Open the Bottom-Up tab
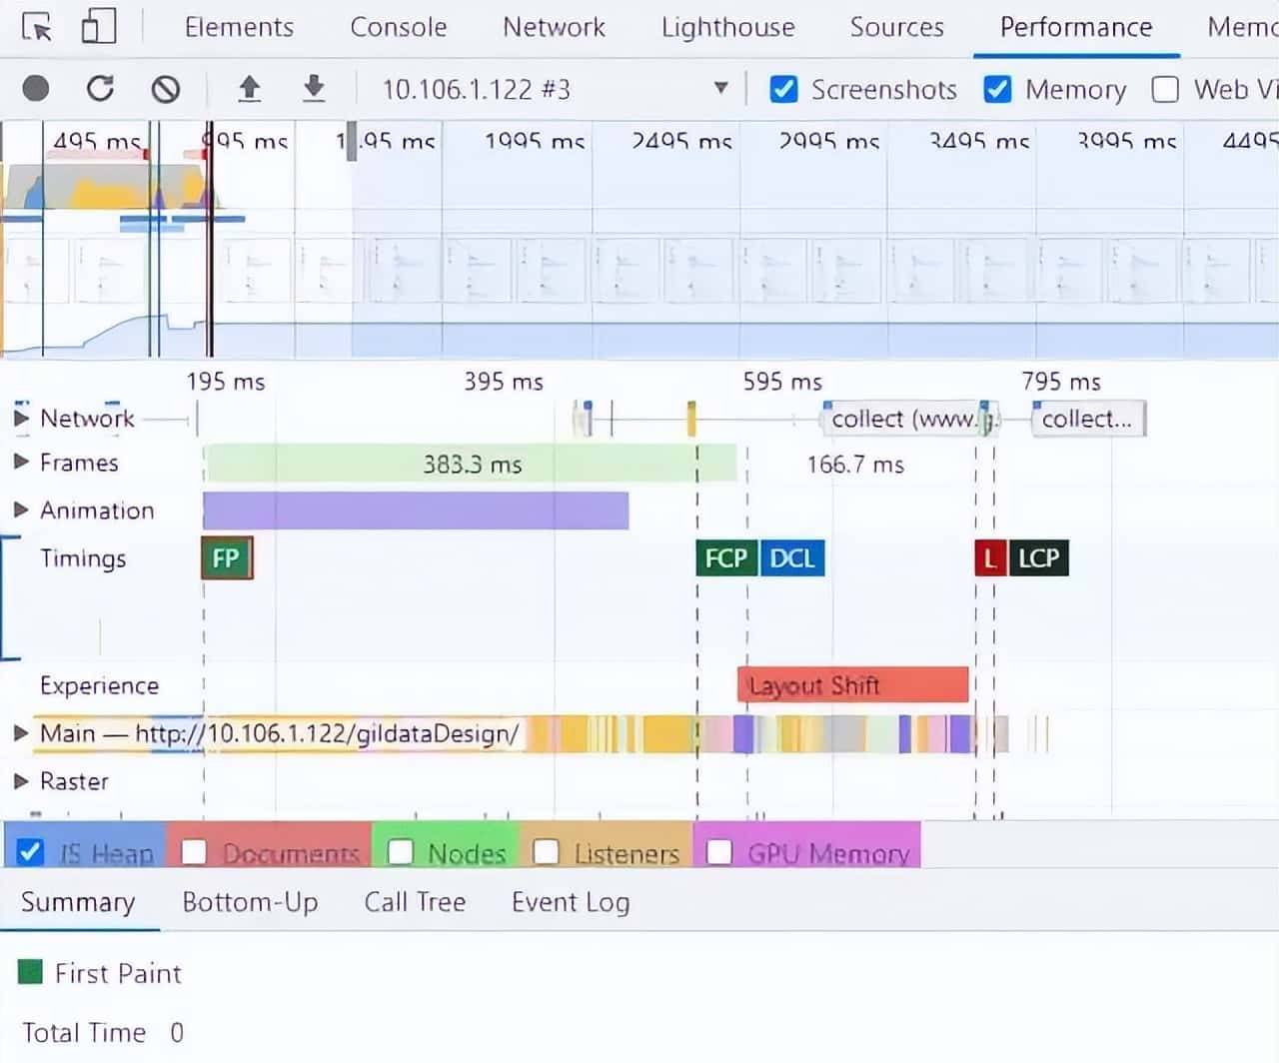Viewport: 1279px width, 1063px height. [250, 902]
